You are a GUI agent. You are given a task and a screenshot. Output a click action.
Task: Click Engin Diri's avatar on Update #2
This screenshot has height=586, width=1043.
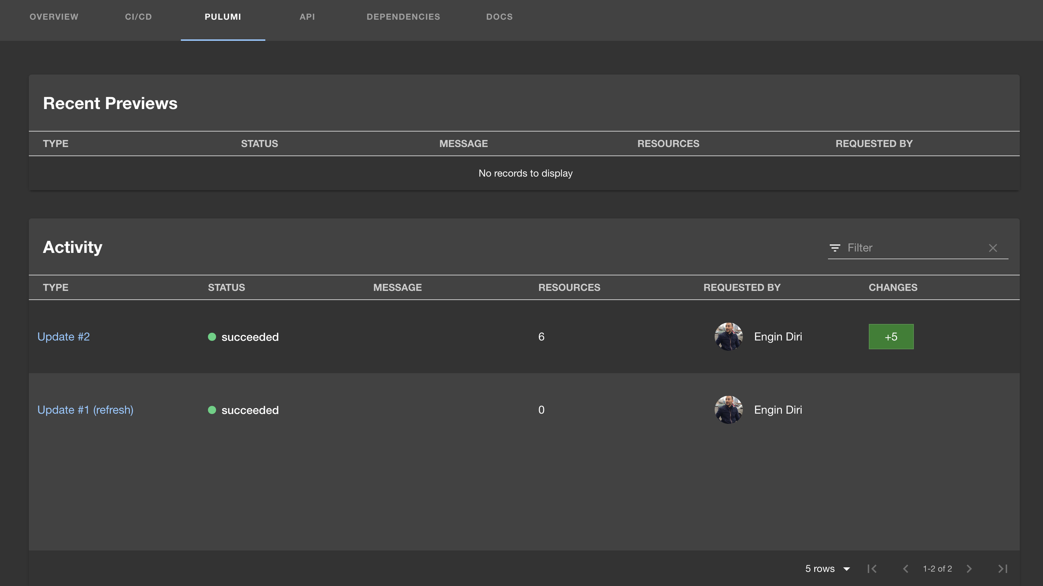click(x=727, y=337)
